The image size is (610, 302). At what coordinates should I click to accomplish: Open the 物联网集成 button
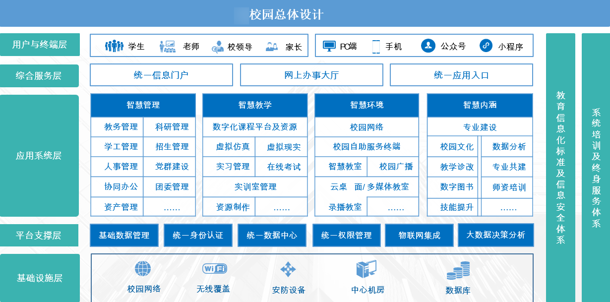pos(420,235)
